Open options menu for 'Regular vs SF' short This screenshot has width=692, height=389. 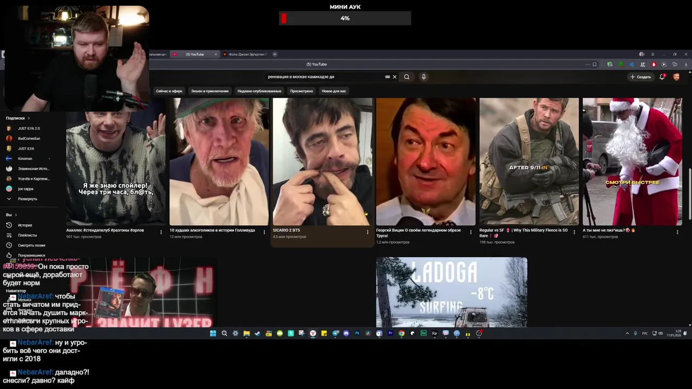point(574,232)
